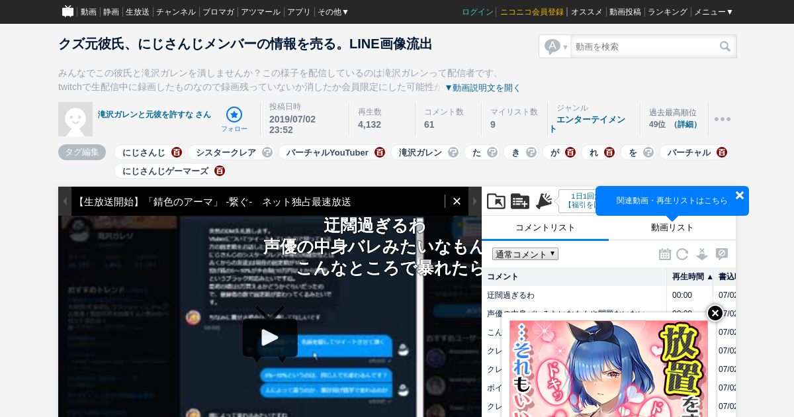Click the ニコニコ会員登録 link
The image size is (794, 417).
[x=532, y=12]
